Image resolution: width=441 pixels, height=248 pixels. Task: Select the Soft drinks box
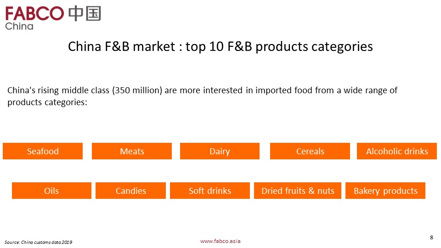tap(210, 191)
